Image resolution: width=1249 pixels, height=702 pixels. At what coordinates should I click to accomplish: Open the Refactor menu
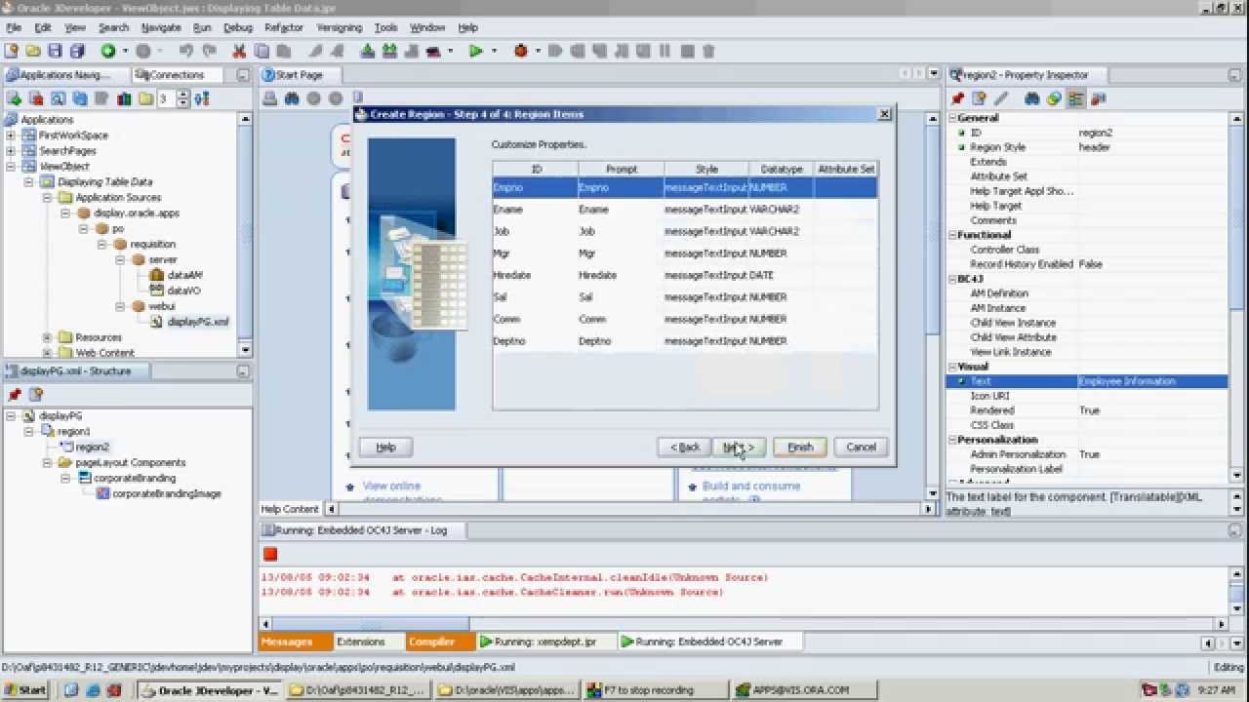pyautogui.click(x=283, y=28)
